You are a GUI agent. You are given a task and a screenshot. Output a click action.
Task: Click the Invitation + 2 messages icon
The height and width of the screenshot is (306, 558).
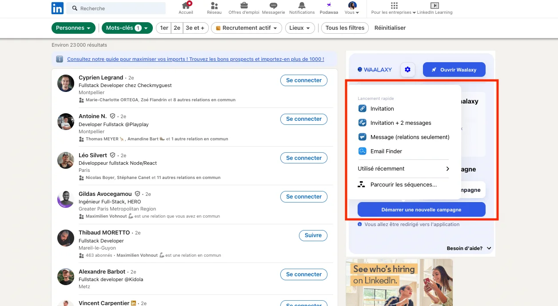click(x=362, y=123)
